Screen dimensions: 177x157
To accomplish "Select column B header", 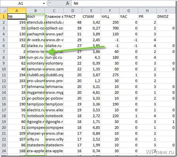I will pos(35,11).
